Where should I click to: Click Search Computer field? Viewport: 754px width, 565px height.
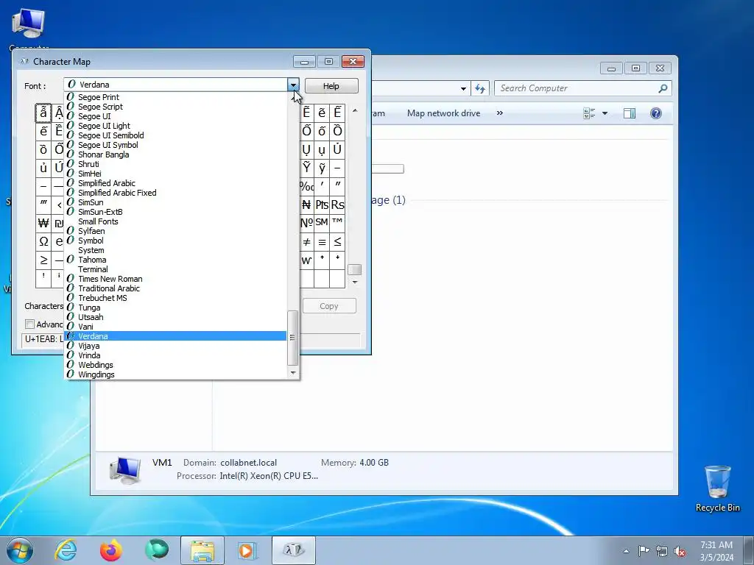coord(582,88)
